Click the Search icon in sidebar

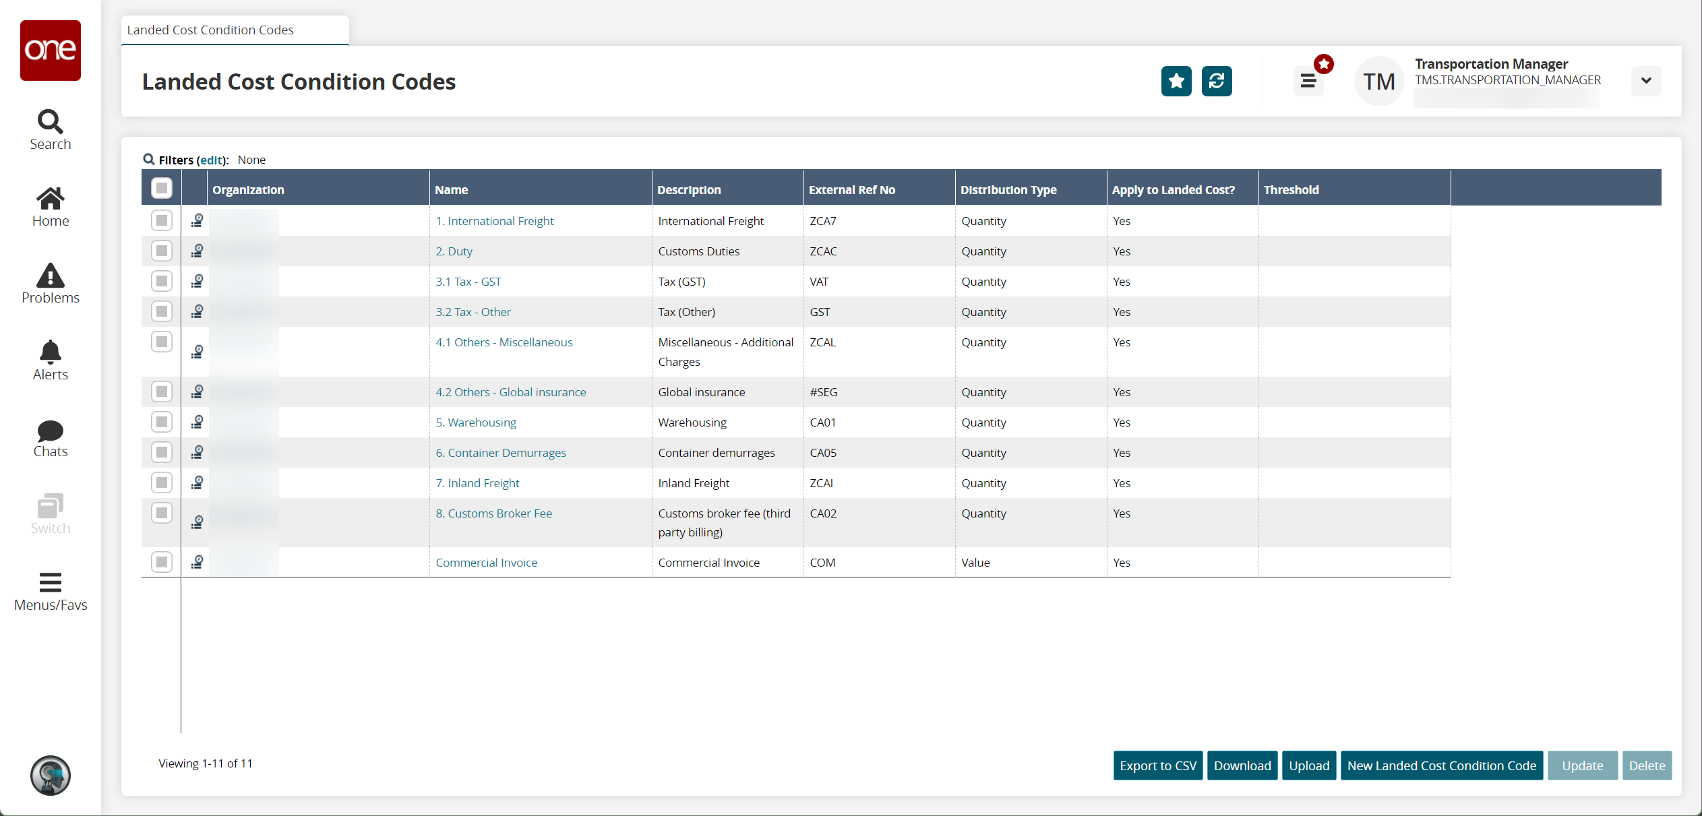coord(49,121)
